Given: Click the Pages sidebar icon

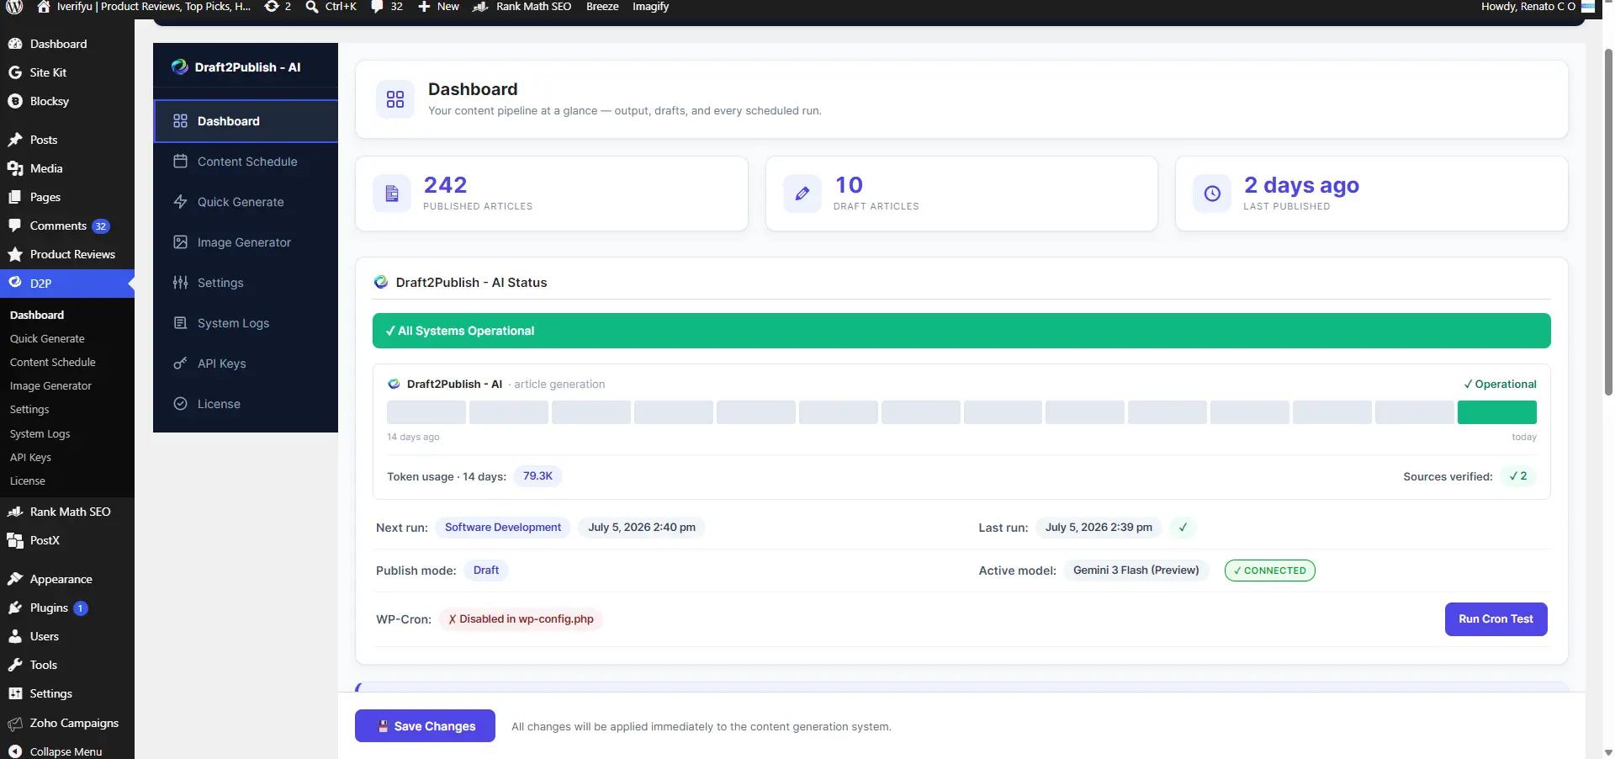Looking at the screenshot, I should 15,197.
